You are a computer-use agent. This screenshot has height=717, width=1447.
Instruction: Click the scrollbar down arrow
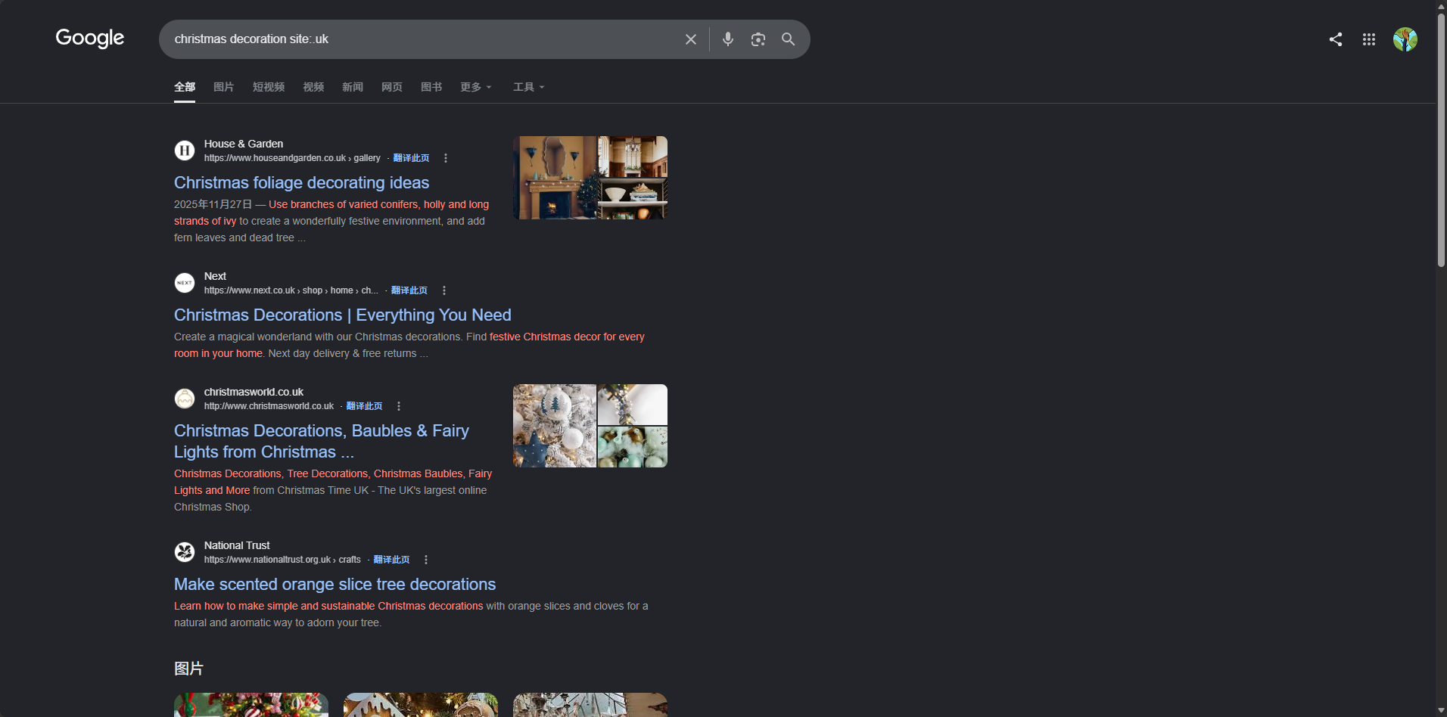pos(1442,711)
